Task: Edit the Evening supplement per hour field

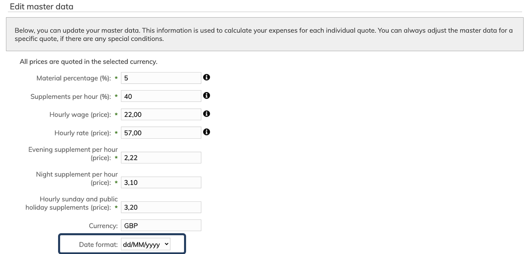Action: [161, 158]
